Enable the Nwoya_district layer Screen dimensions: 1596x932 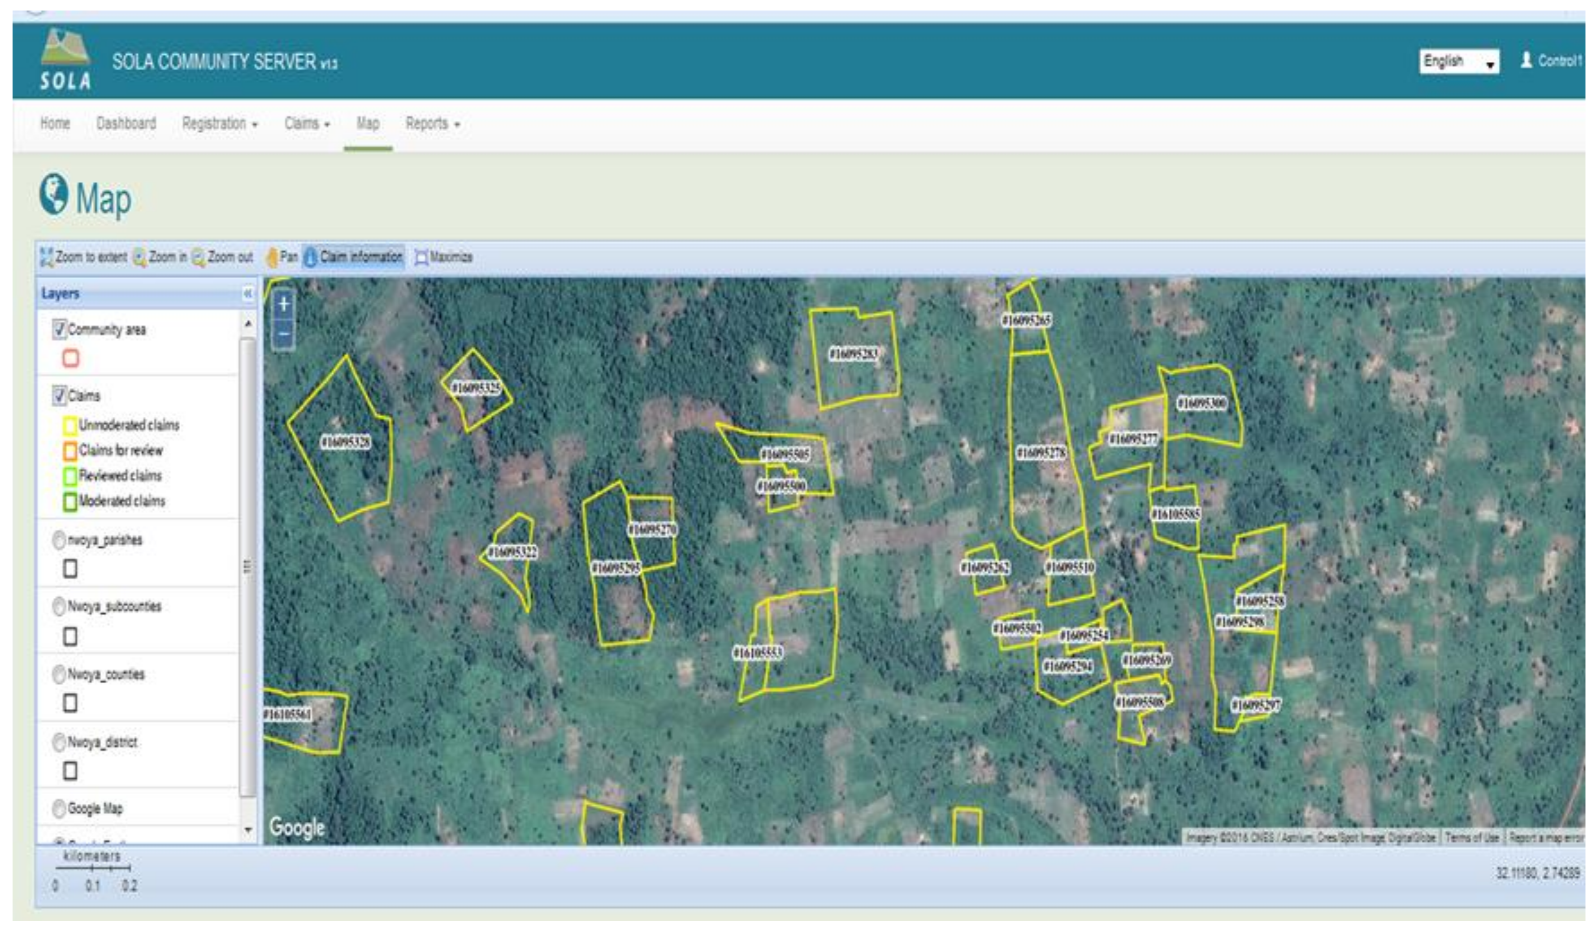tap(59, 742)
